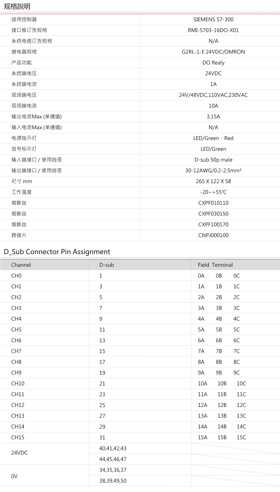
Task: Click the SIEMENS S7-300 controller value
Action: (x=213, y=19)
